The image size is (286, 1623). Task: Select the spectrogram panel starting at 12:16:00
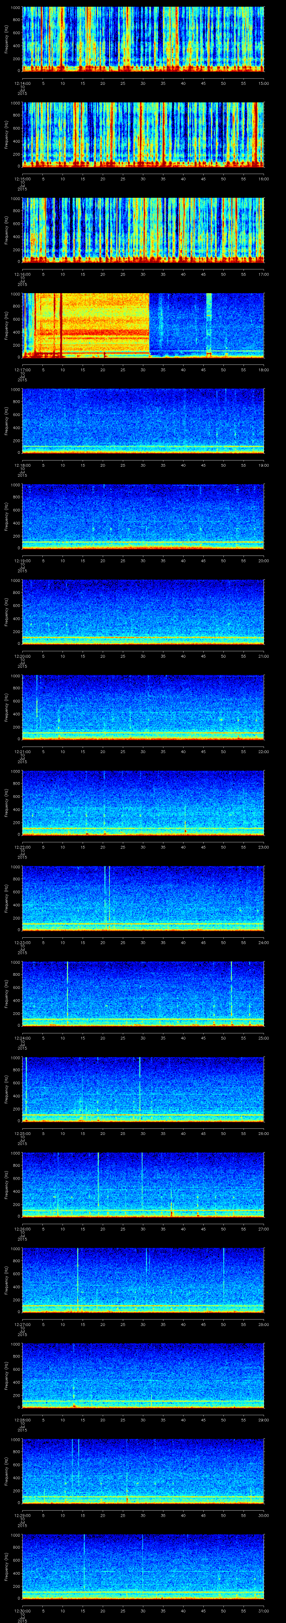point(143,229)
